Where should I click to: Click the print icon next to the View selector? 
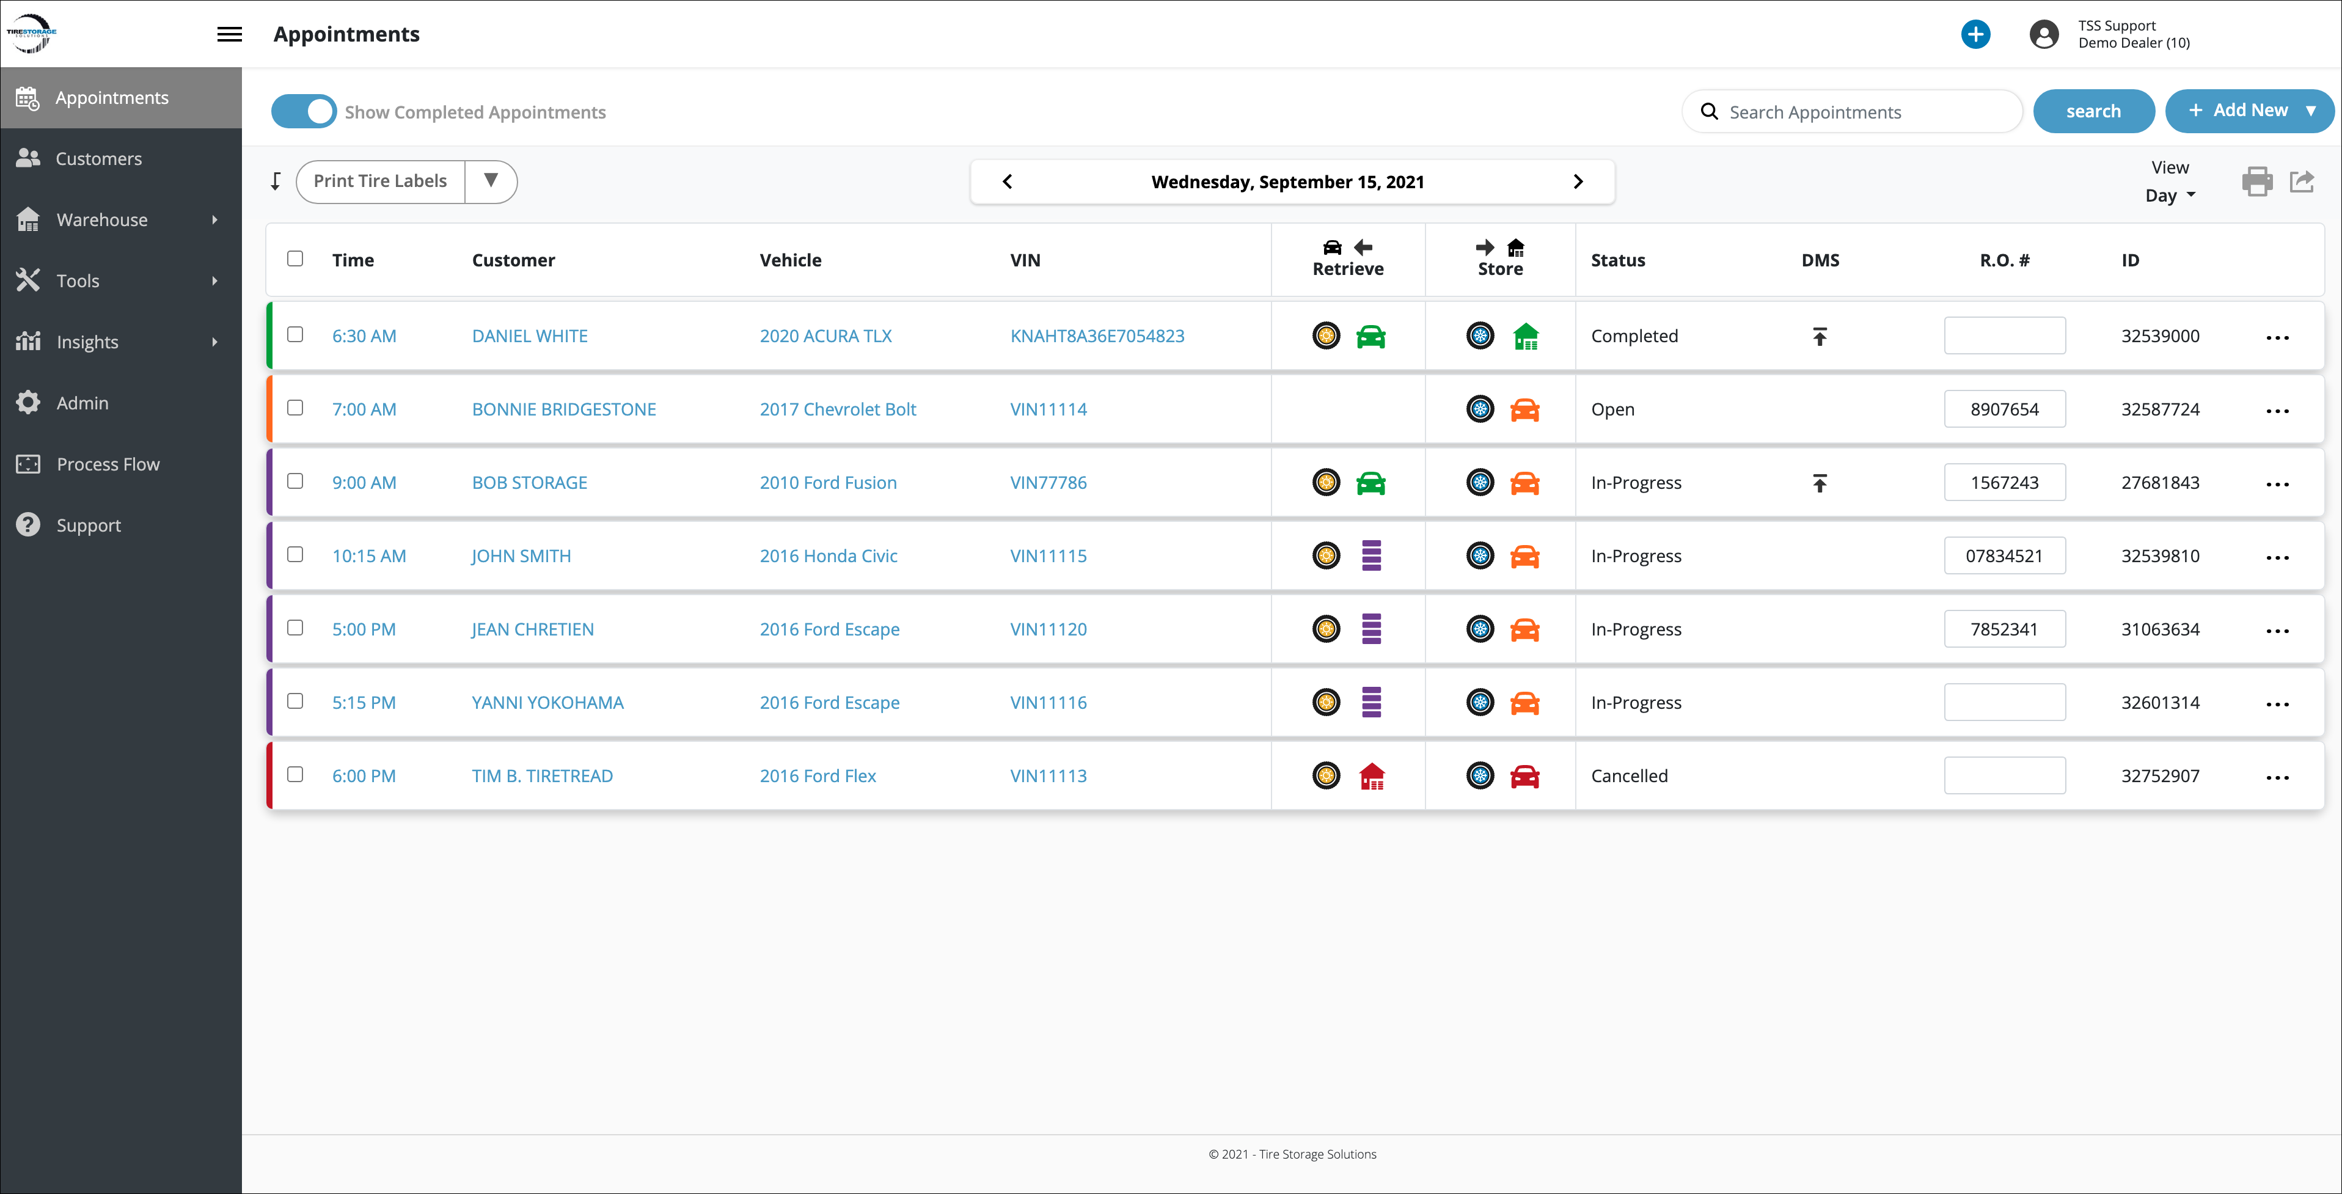coord(2256,182)
